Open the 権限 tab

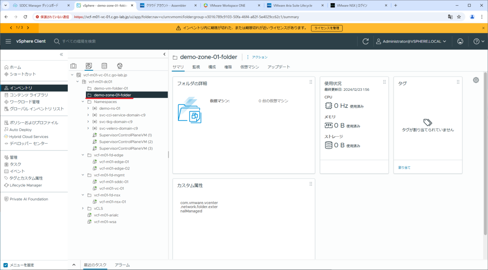tap(228, 67)
